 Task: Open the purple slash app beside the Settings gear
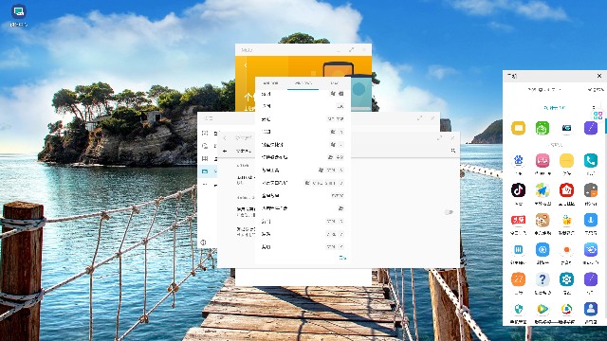click(x=591, y=279)
